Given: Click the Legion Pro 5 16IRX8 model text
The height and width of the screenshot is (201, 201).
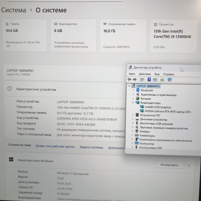Looking at the screenshot, I should coord(18,74).
